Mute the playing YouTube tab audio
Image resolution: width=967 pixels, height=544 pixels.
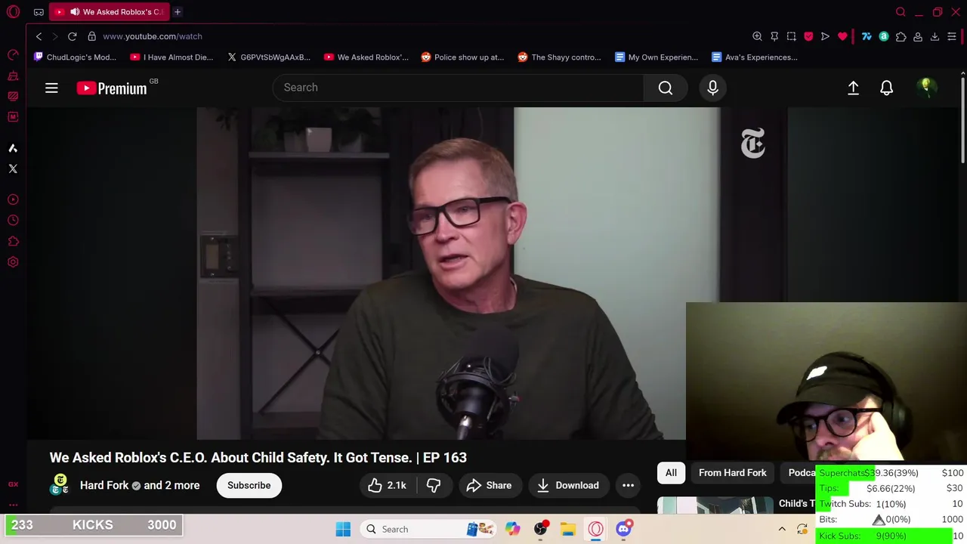click(x=75, y=12)
